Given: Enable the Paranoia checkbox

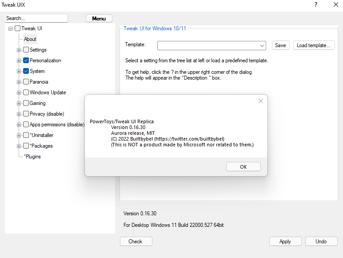Looking at the screenshot, I should [x=26, y=82].
